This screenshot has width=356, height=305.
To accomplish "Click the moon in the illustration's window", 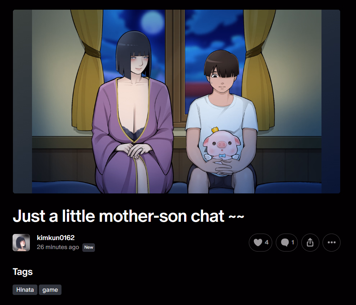I will tap(152, 22).
